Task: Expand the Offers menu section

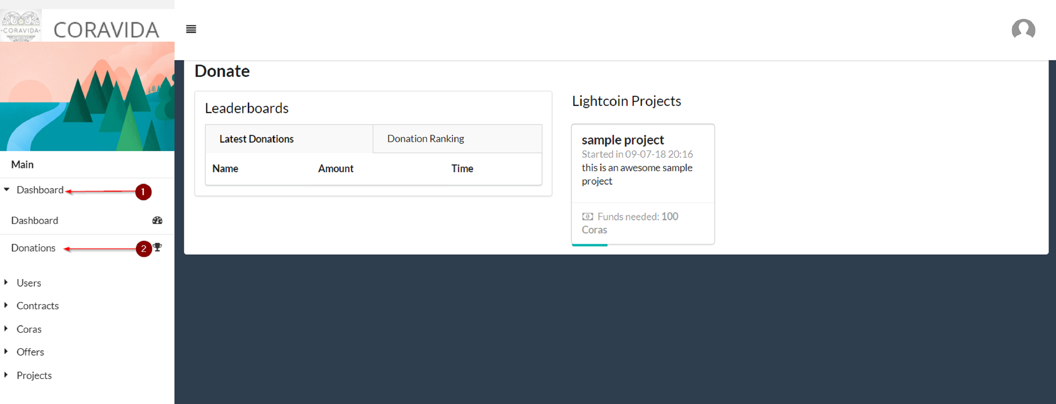Action: (30, 352)
